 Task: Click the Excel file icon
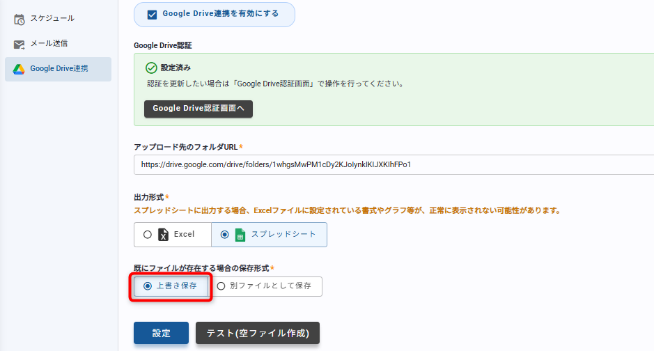tap(164, 235)
